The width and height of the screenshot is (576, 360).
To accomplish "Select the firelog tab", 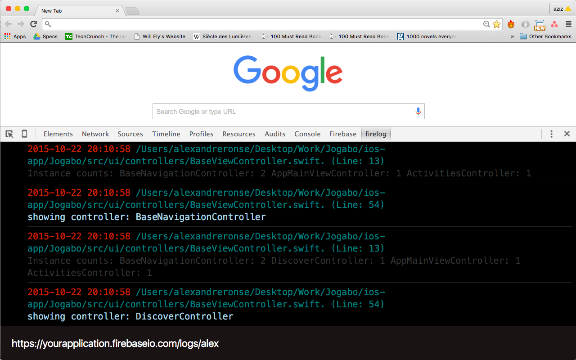I will [x=376, y=134].
